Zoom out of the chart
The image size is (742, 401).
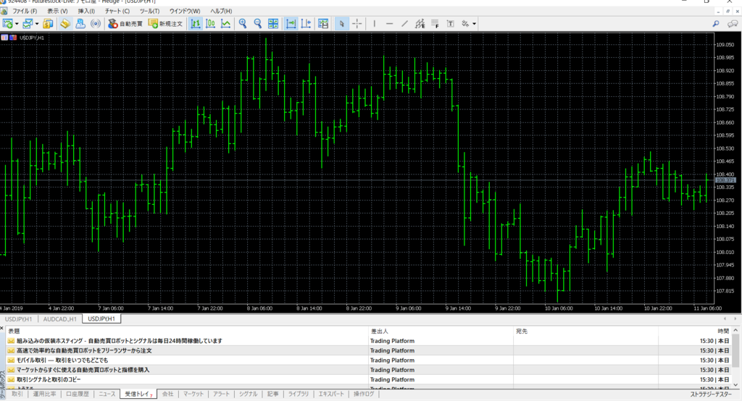coord(258,24)
